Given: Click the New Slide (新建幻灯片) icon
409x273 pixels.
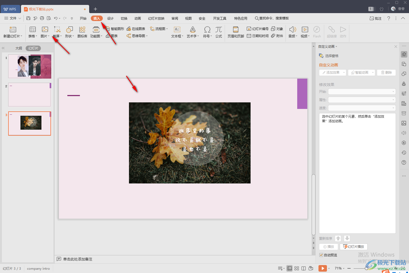Looking at the screenshot, I should (x=13, y=29).
